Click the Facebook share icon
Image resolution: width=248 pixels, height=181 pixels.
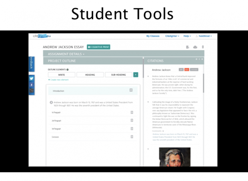click(32, 85)
